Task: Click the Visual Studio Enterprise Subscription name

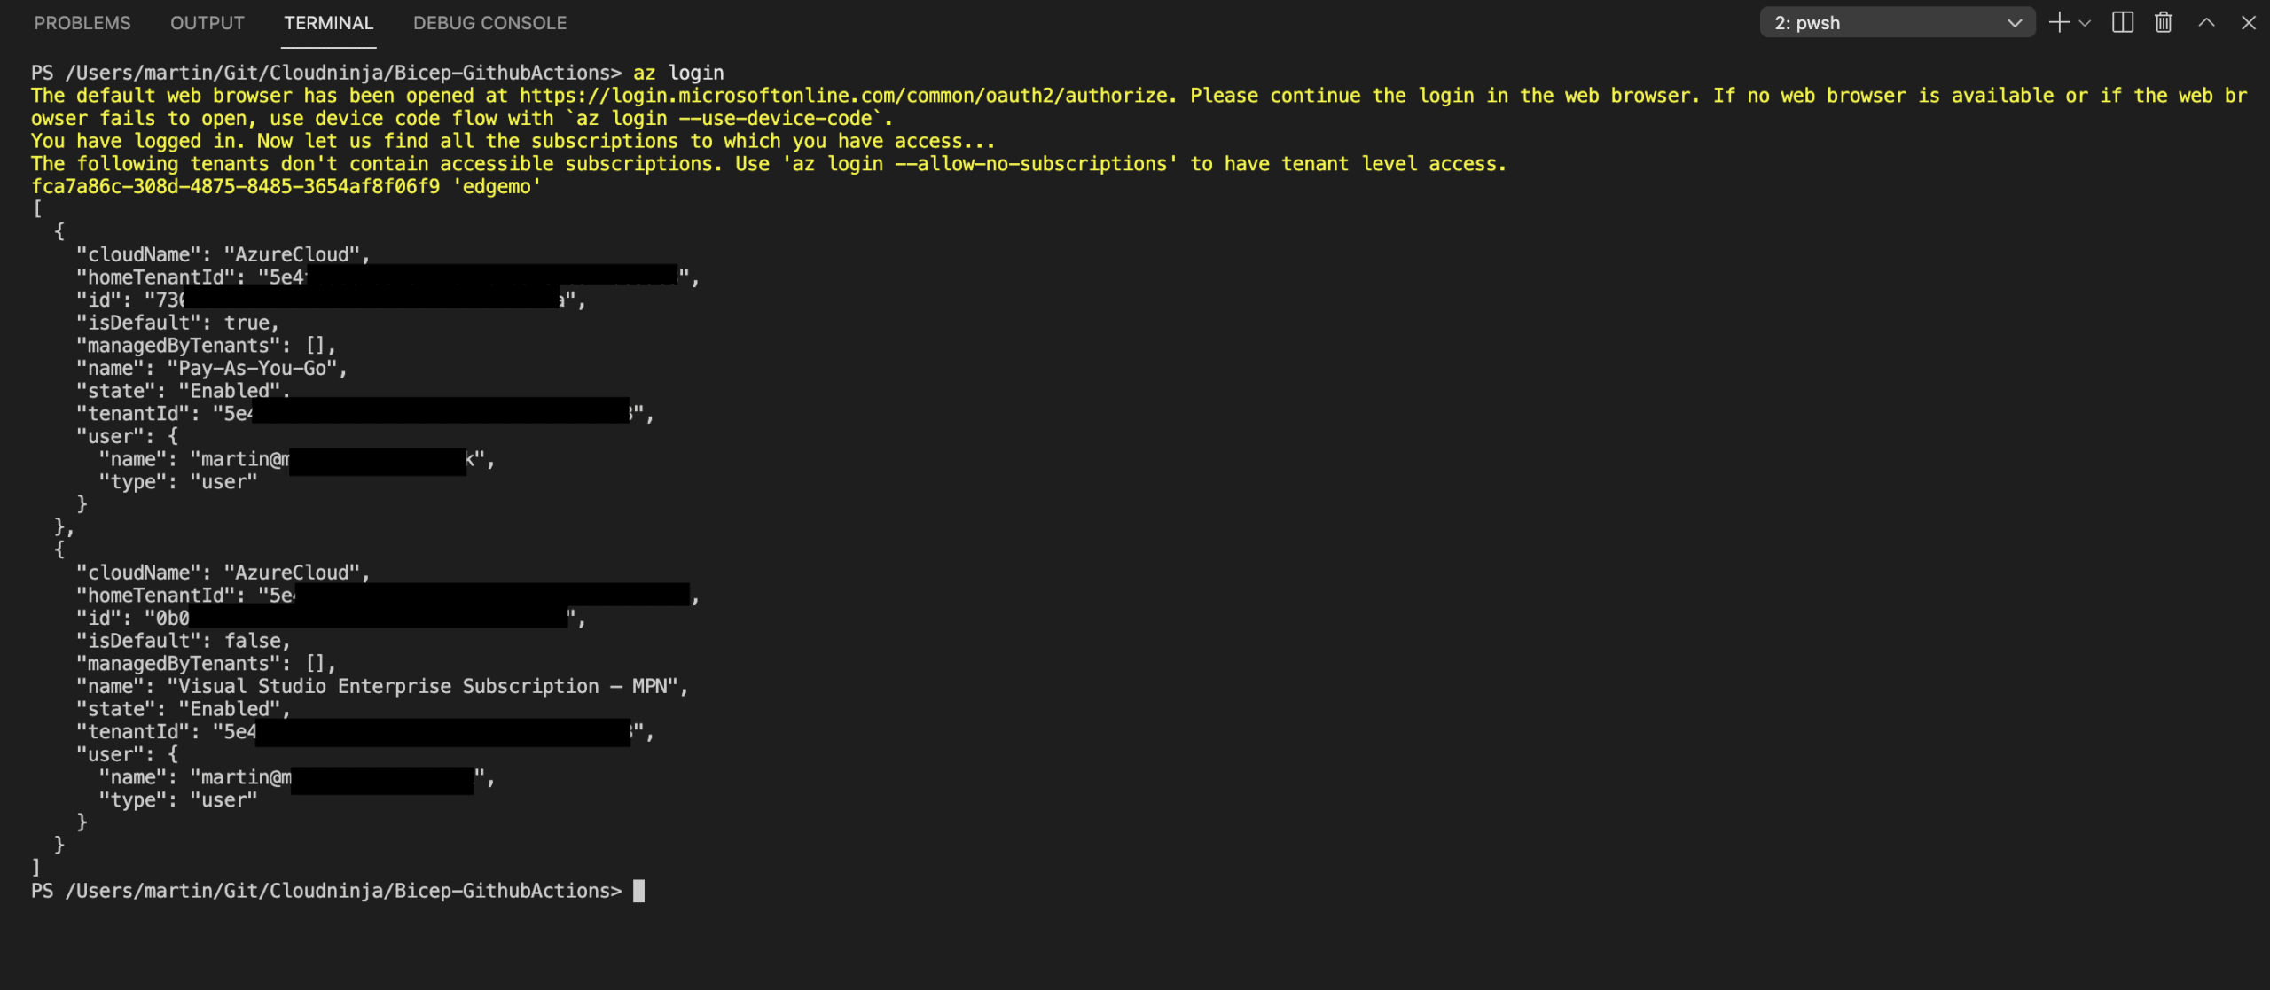Action: pyautogui.click(x=422, y=687)
